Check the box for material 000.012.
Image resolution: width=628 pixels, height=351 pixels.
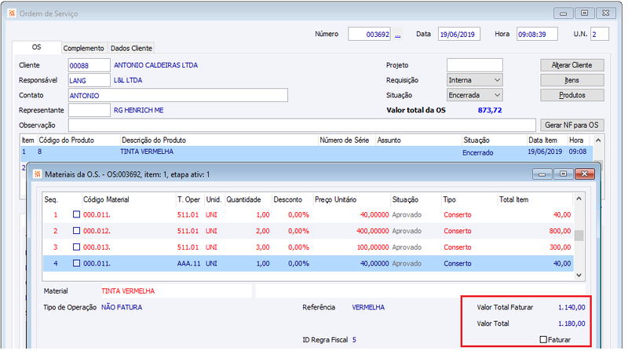[x=76, y=231]
